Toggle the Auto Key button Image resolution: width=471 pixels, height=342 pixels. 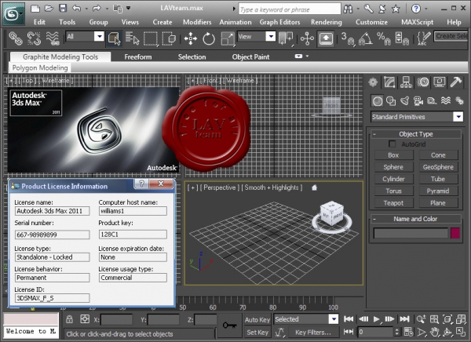click(257, 320)
